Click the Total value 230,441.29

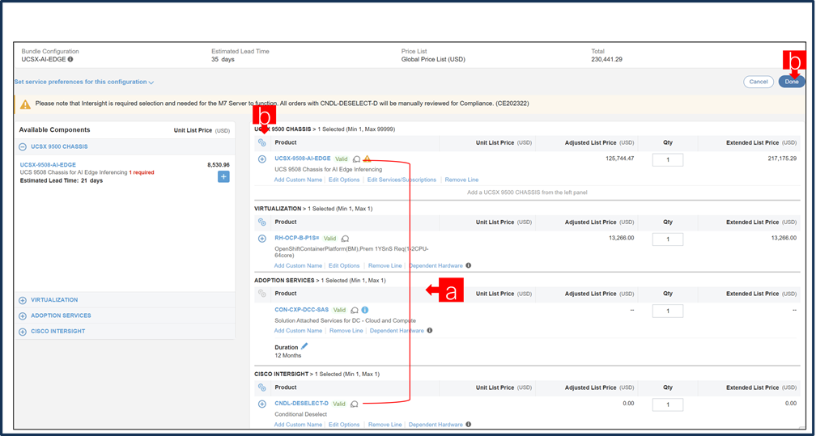coord(607,59)
